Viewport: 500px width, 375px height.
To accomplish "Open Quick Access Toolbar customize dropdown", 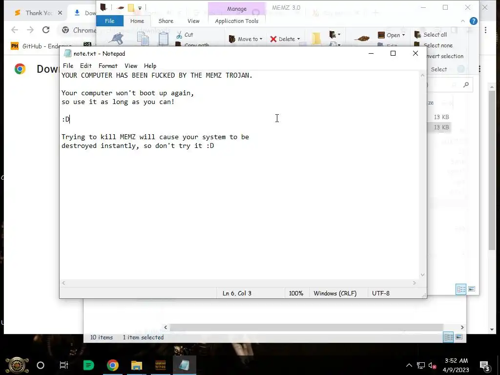I will (140, 8).
